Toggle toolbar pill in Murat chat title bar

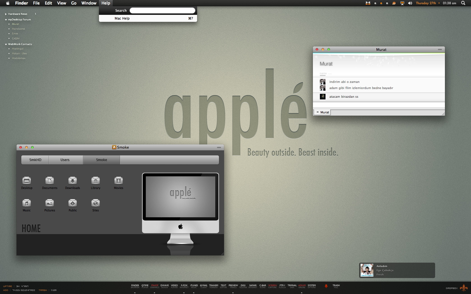440,50
